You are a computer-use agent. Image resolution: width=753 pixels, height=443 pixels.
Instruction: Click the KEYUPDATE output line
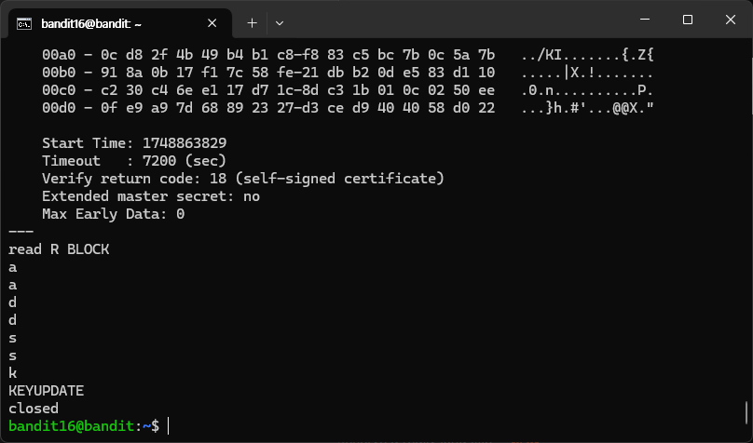(x=46, y=391)
